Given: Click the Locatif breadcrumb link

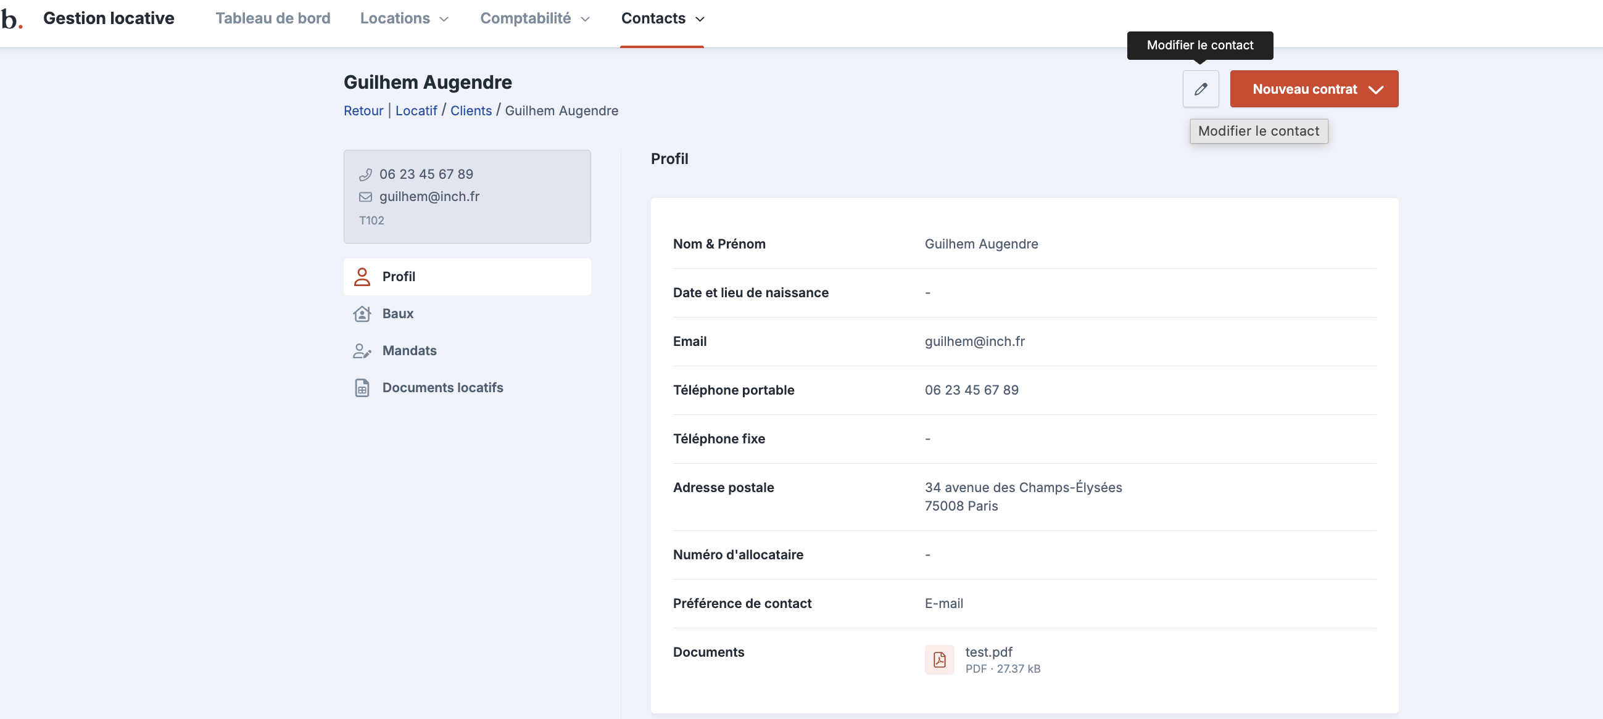Looking at the screenshot, I should (416, 111).
